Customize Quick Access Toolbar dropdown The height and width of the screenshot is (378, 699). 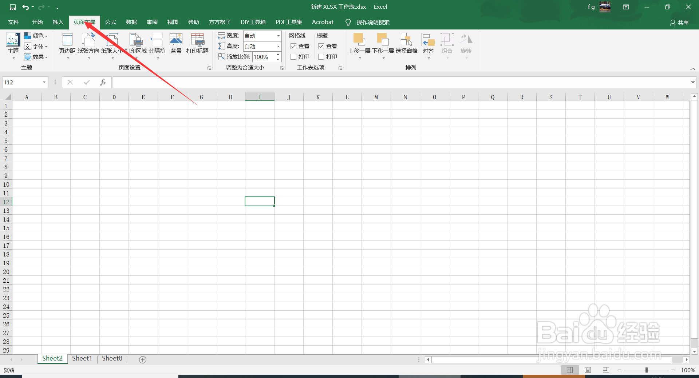(x=57, y=7)
